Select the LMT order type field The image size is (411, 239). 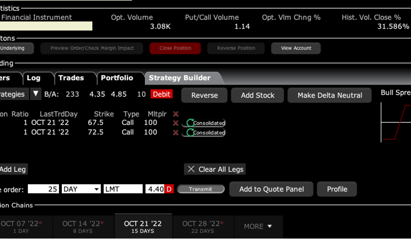(123, 189)
